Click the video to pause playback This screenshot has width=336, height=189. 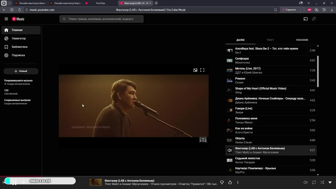[x=134, y=106]
